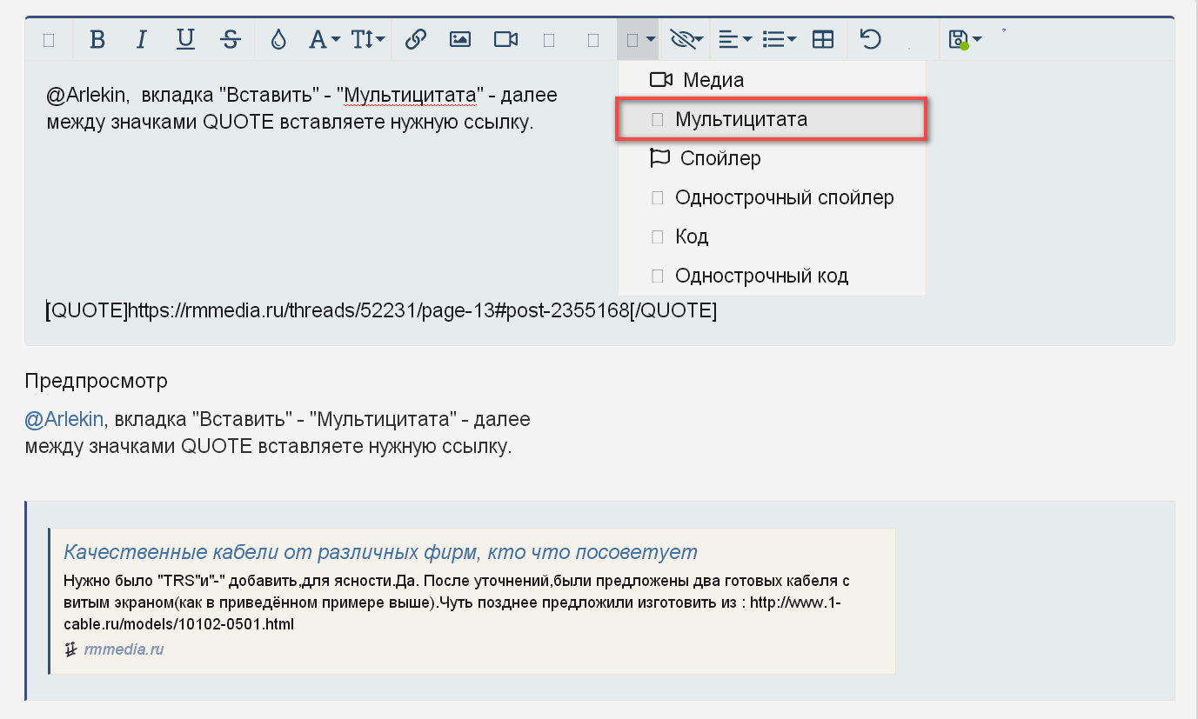Click the insert video camera icon

coord(505,39)
